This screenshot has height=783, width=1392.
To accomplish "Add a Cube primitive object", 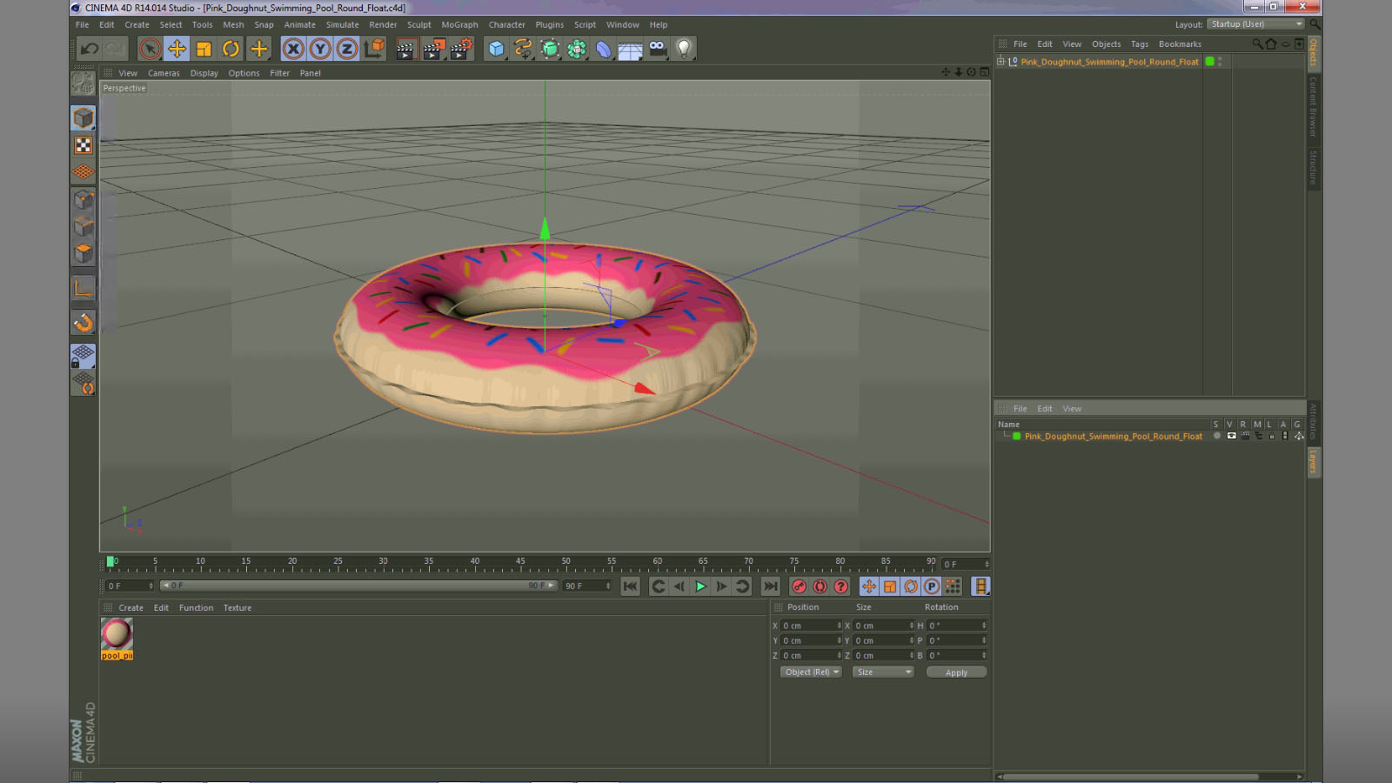I will point(496,49).
